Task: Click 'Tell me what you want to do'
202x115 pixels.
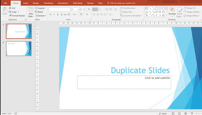Action: pos(123,3)
